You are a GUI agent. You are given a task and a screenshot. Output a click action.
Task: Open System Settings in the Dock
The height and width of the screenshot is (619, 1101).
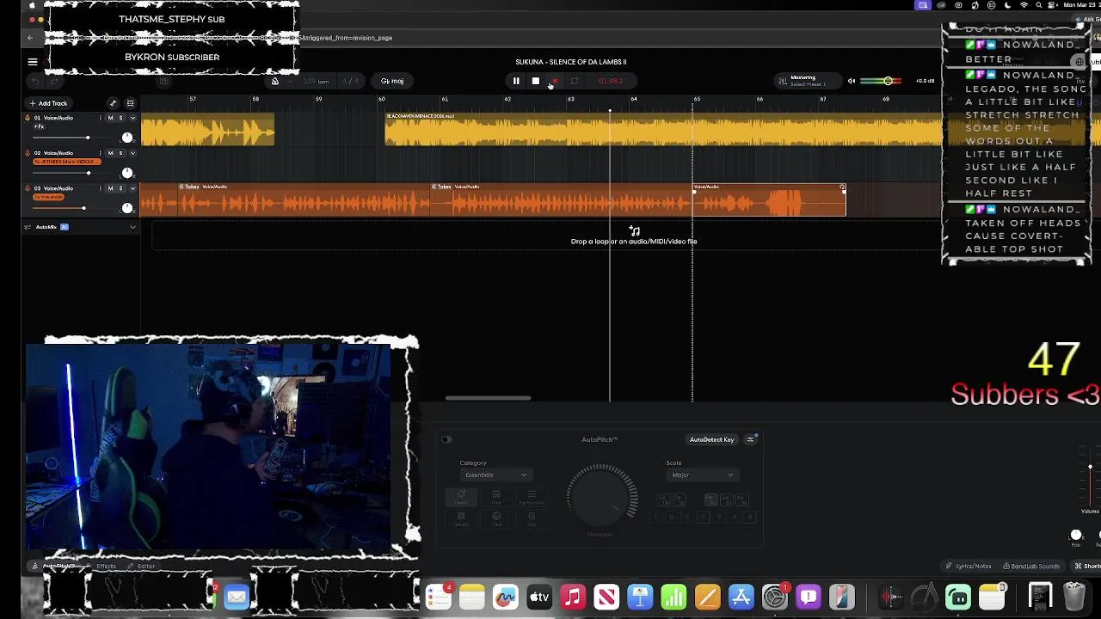[774, 597]
